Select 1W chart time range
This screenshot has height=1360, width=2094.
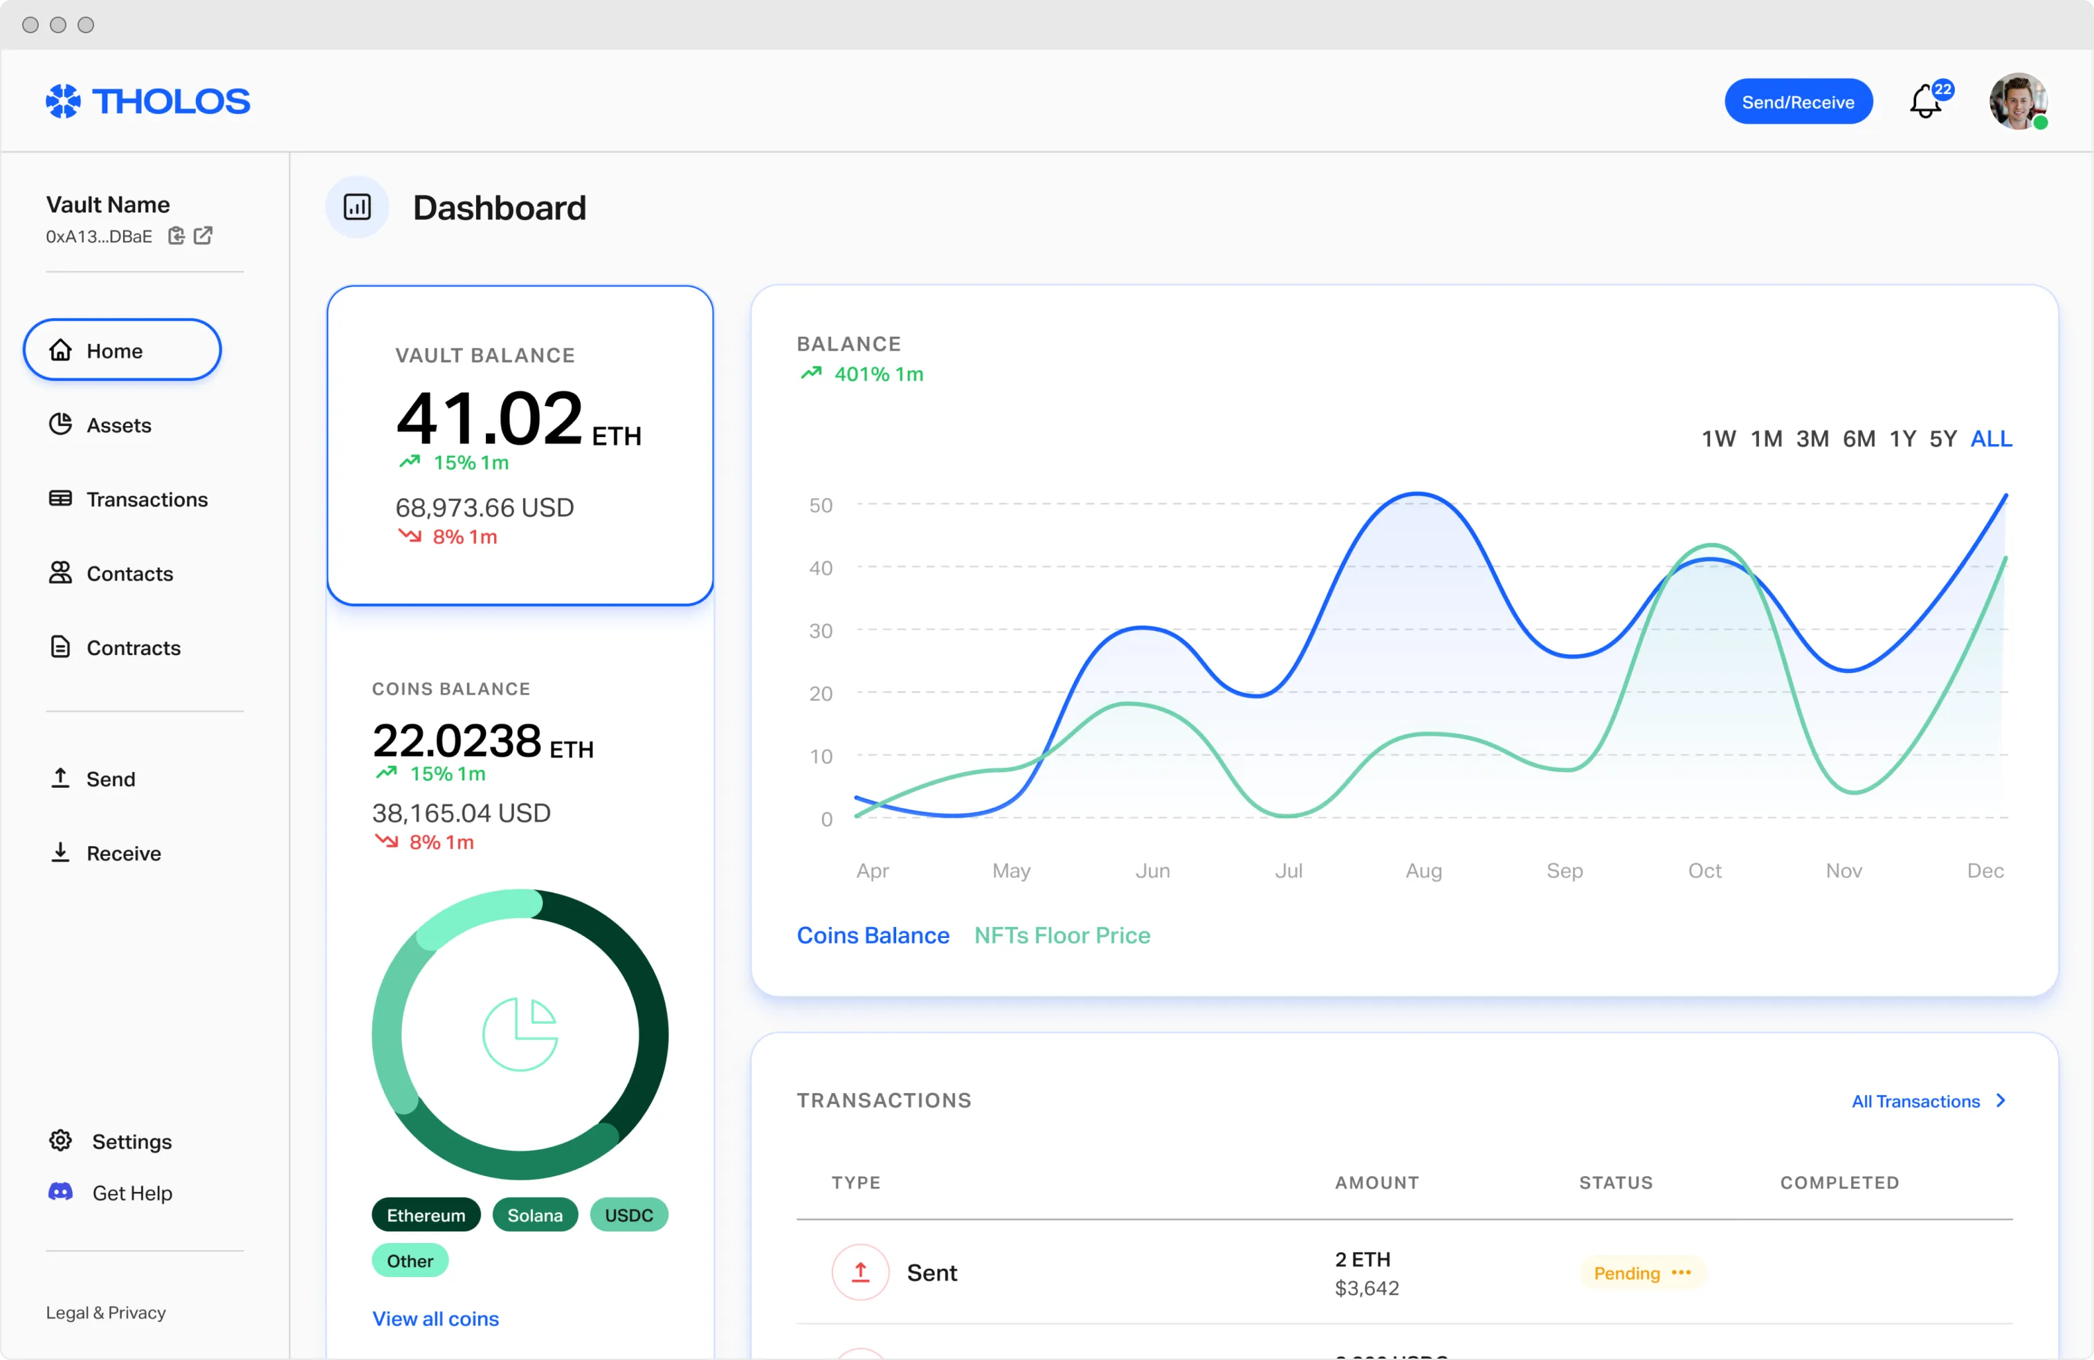point(1718,438)
